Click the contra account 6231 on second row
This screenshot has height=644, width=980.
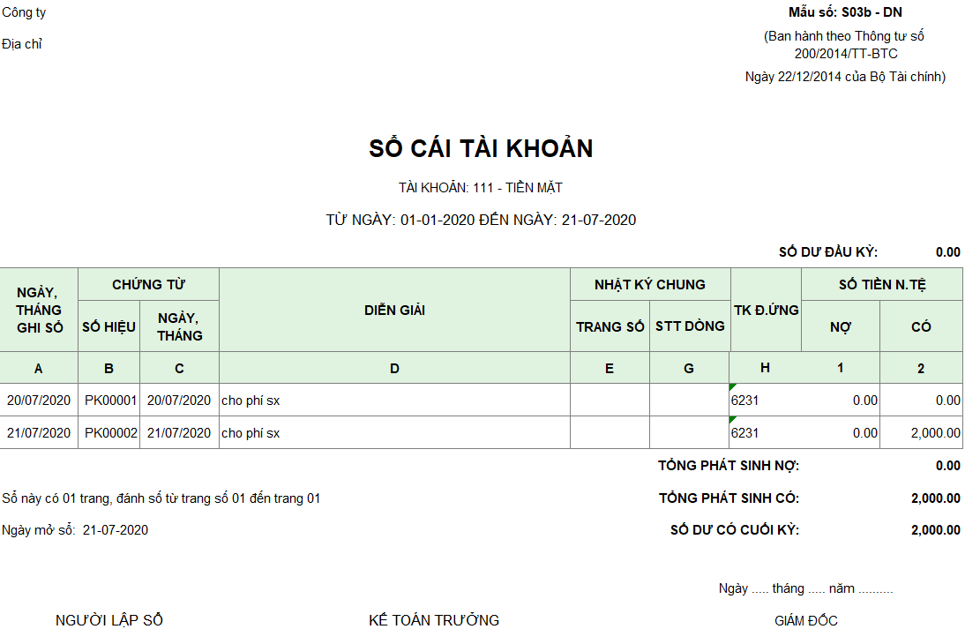(x=744, y=433)
